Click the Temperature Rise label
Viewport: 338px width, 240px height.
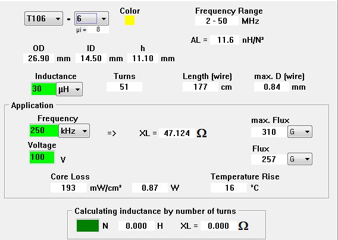click(245, 176)
